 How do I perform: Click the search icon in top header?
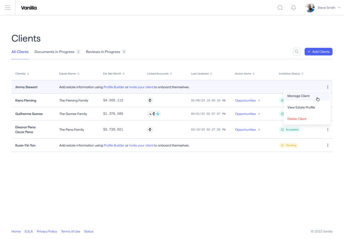pos(280,8)
